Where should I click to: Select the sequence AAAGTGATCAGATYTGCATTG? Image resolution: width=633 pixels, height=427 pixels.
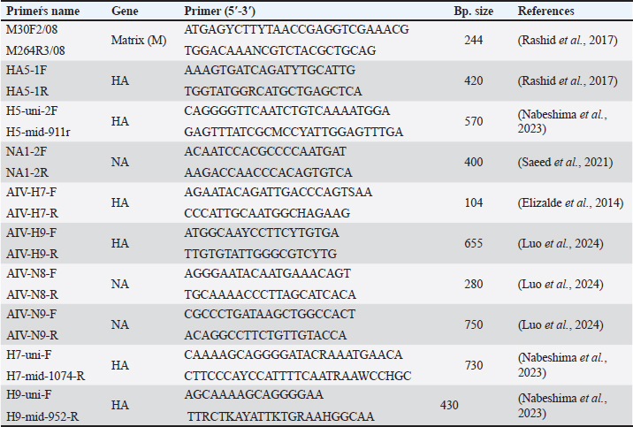[x=270, y=70]
